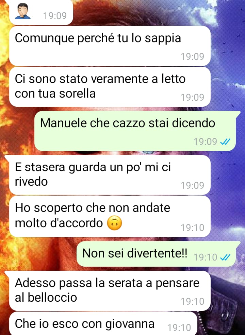Tap sent message 'Non sei divertente!!'
The width and height of the screenshot is (245, 335).
(156, 254)
